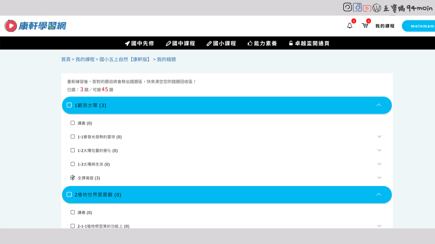Go to 我的課程 in the header
This screenshot has width=435, height=244.
coord(384,26)
